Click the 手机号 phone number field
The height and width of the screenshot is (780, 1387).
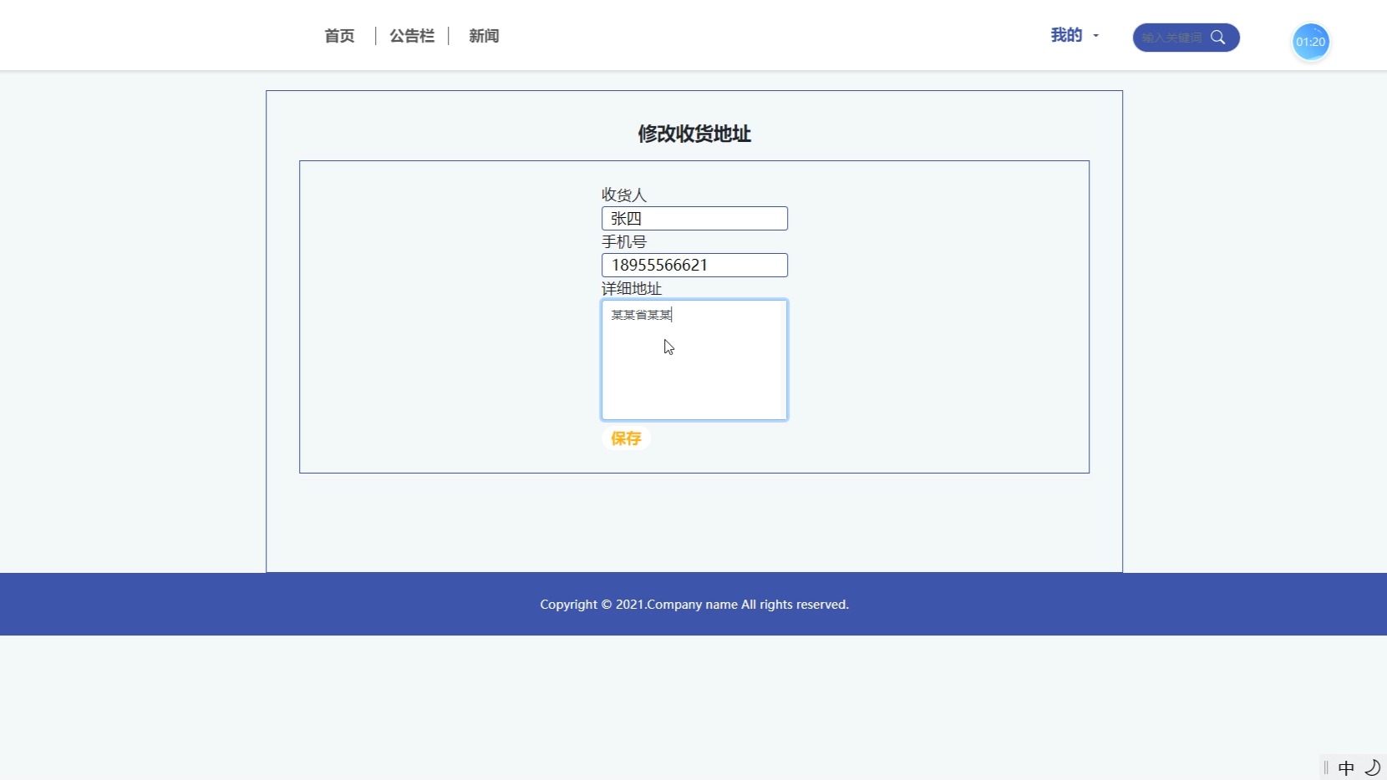point(694,266)
